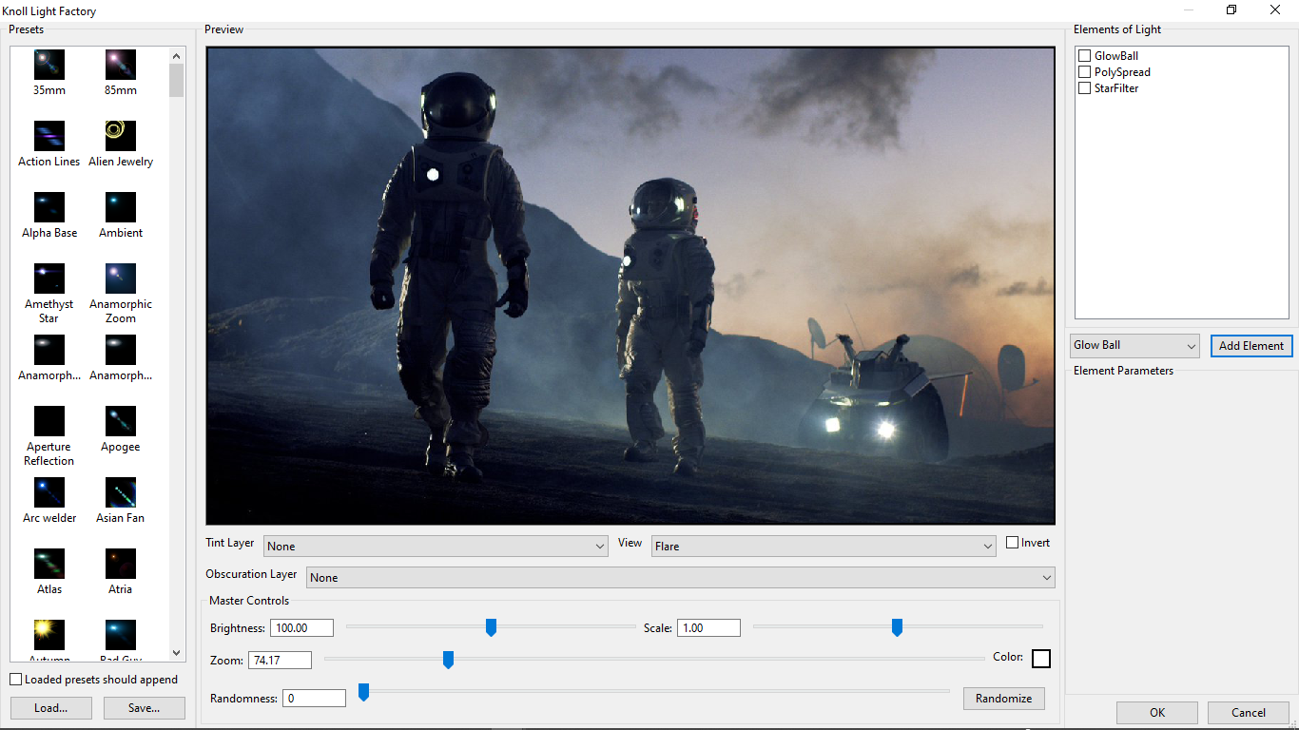Click the Randomize button

pos(1003,699)
